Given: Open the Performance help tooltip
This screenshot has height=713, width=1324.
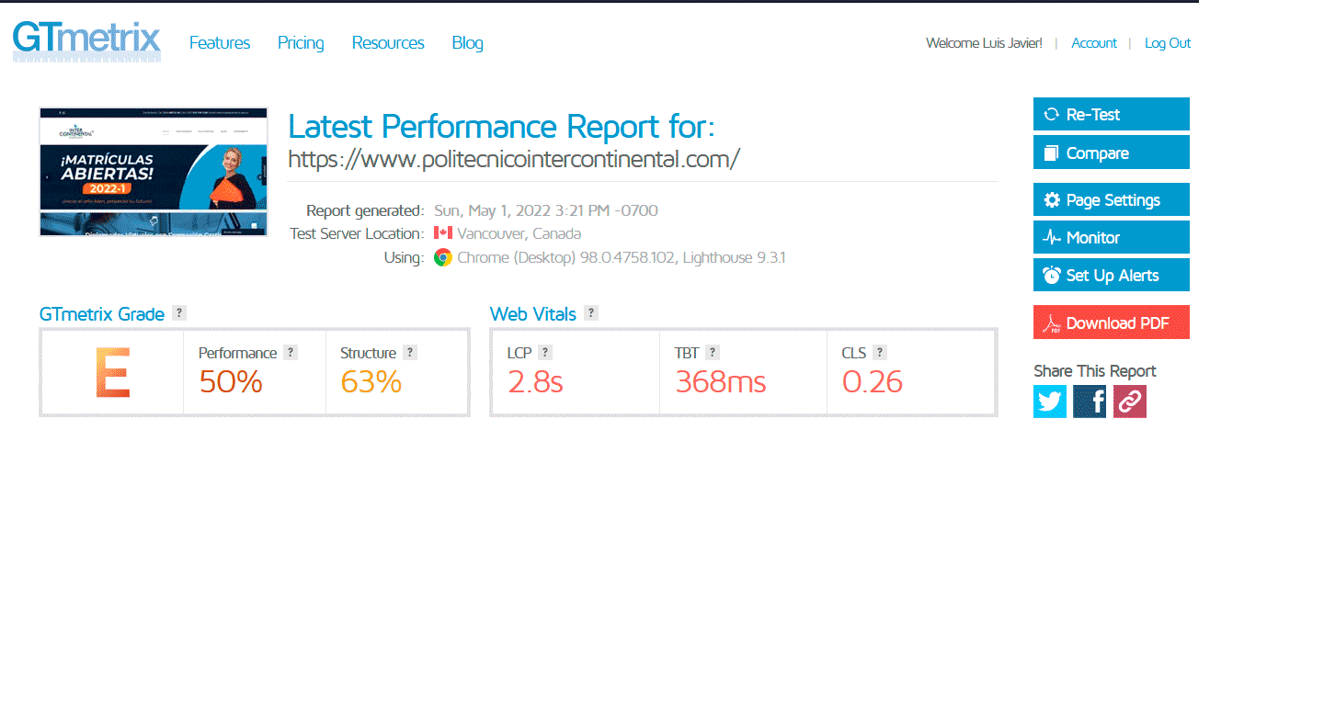Looking at the screenshot, I should [291, 352].
